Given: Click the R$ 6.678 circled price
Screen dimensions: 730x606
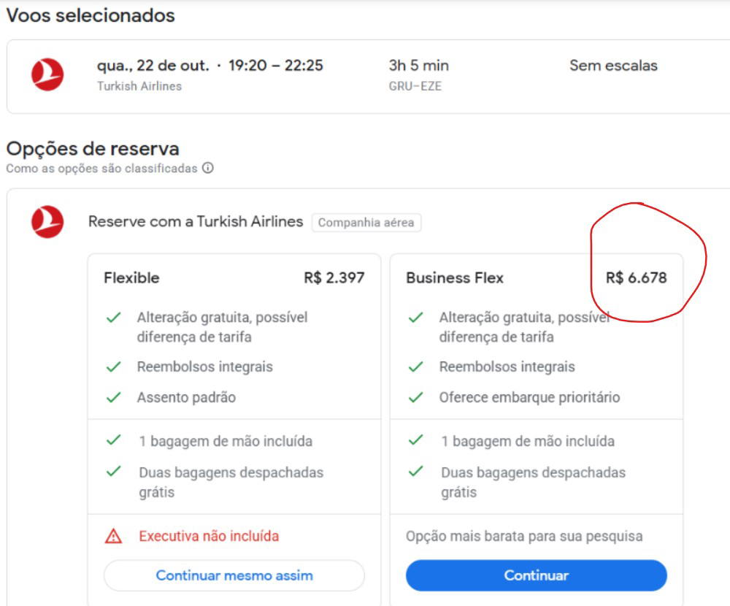Looking at the screenshot, I should 636,278.
